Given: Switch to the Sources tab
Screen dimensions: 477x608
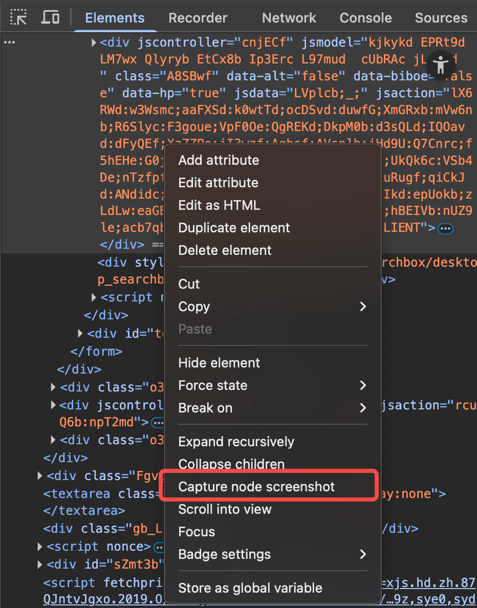Looking at the screenshot, I should coord(441,17).
